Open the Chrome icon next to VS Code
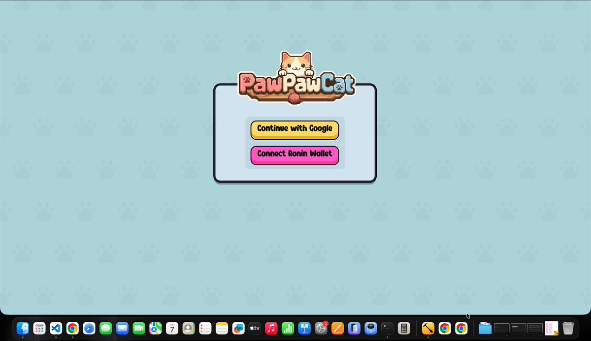 tap(72, 328)
